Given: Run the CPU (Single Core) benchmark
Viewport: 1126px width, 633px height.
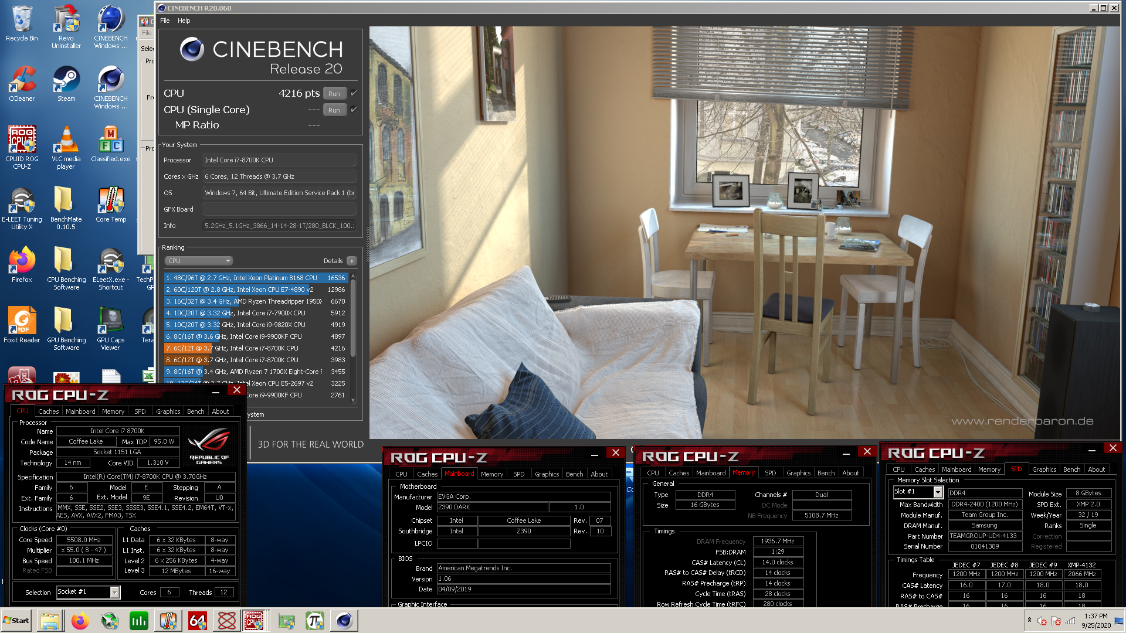Looking at the screenshot, I should 334,110.
